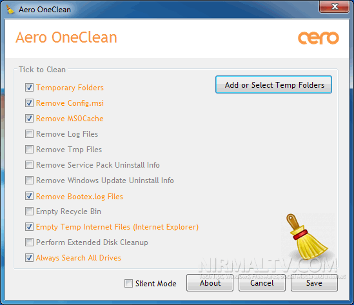Uncheck the Temporary Folders checkbox
Screen dimensions: 354x305
(x=30, y=87)
